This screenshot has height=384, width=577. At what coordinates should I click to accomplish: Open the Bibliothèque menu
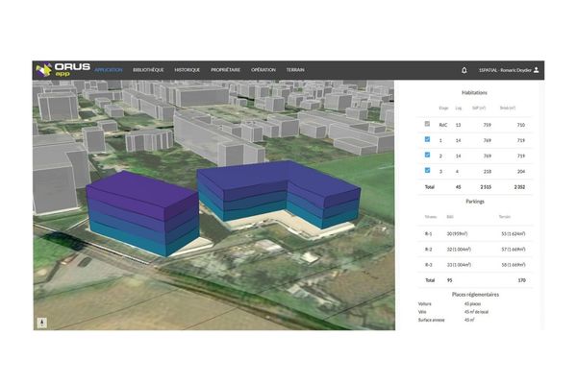[149, 70]
